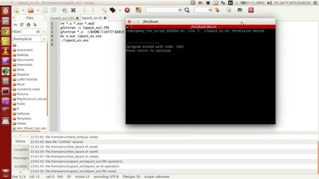Show next message-window tab below Scribble
Image resolution: width=319 pixels, height=179 pixels.
click(x=20, y=172)
